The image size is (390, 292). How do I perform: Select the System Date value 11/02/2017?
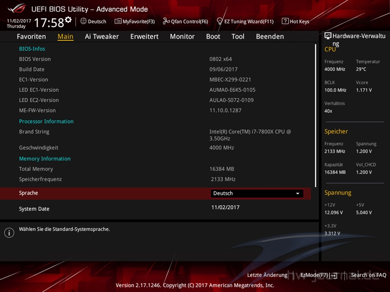[x=225, y=207]
